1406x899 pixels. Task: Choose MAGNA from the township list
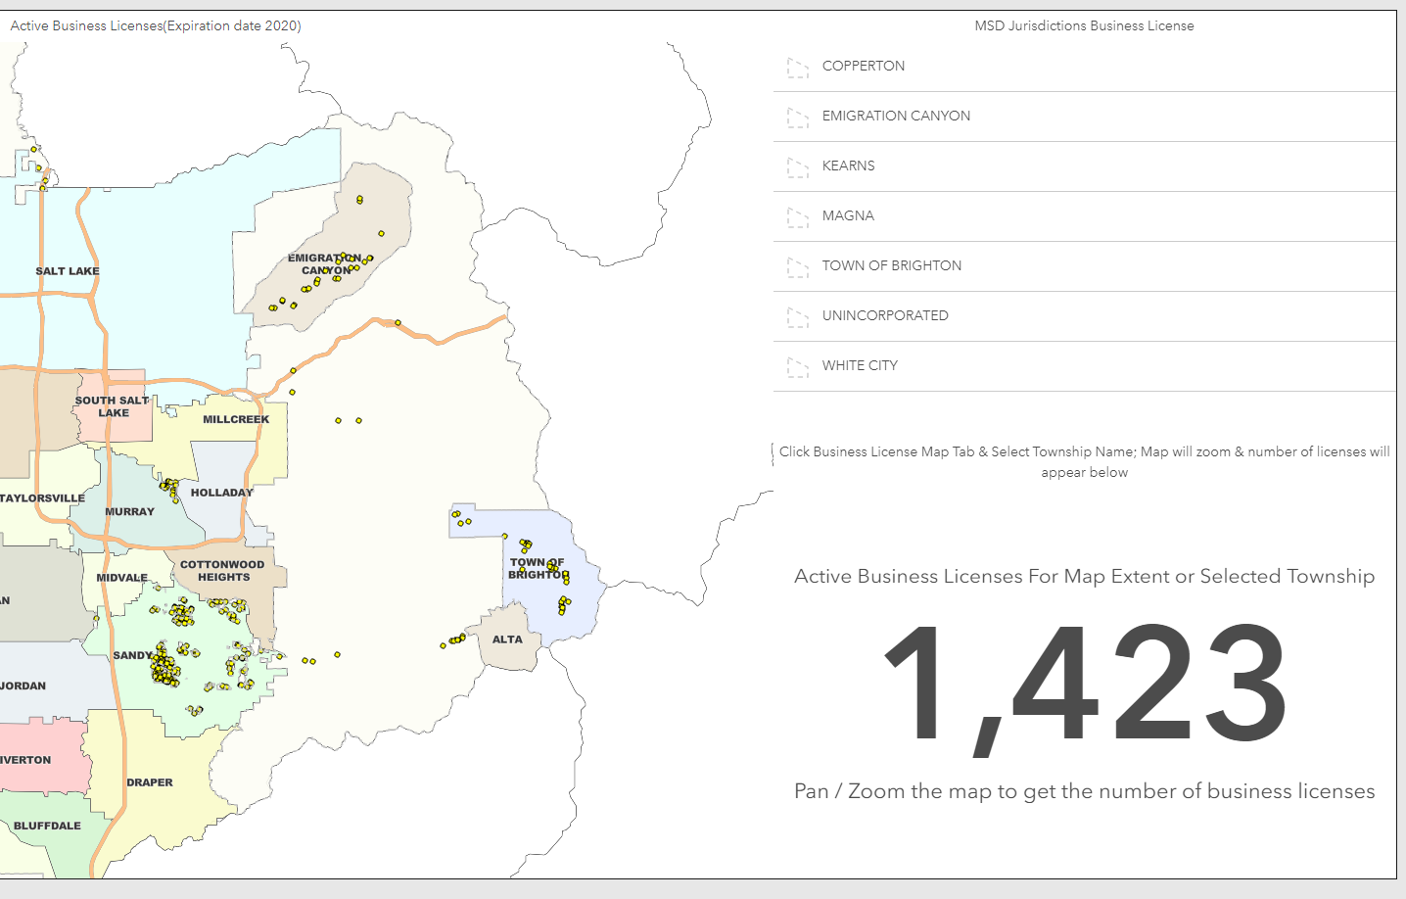point(1085,216)
